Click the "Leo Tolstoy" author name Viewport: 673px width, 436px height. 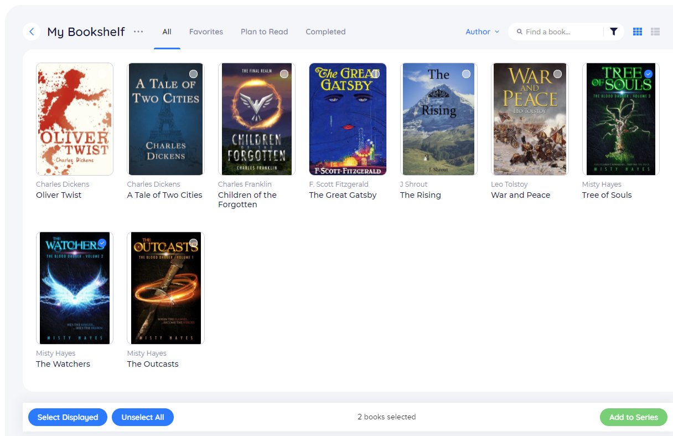click(x=509, y=184)
